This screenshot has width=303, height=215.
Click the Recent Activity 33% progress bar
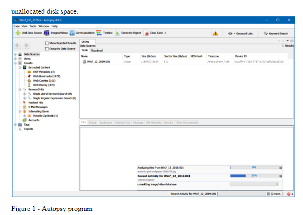pos(254,176)
